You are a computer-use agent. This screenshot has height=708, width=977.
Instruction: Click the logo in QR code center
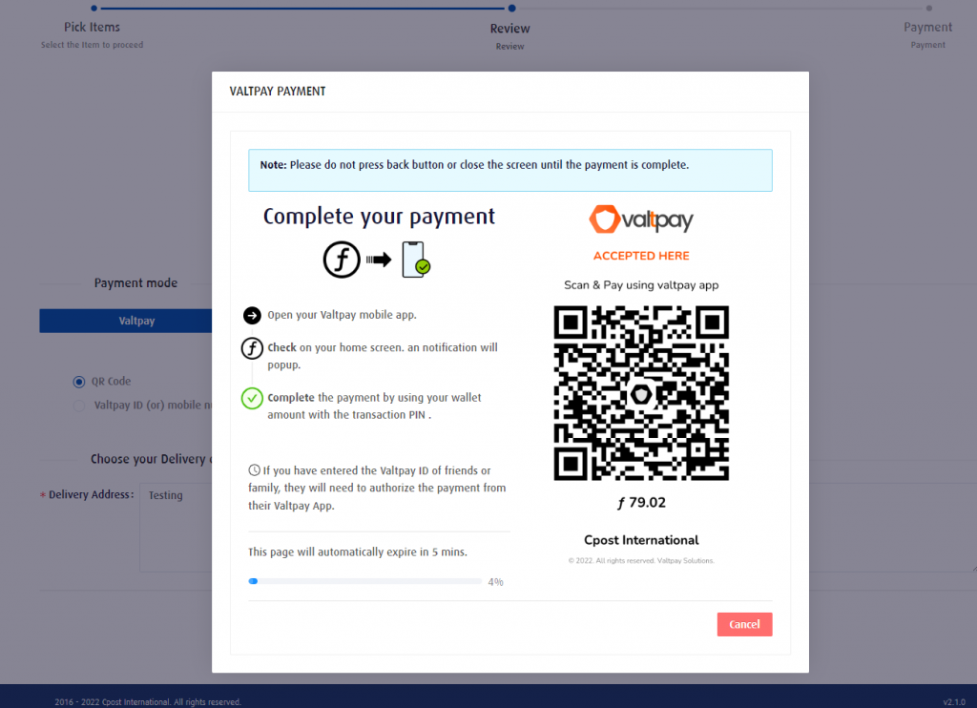(641, 393)
